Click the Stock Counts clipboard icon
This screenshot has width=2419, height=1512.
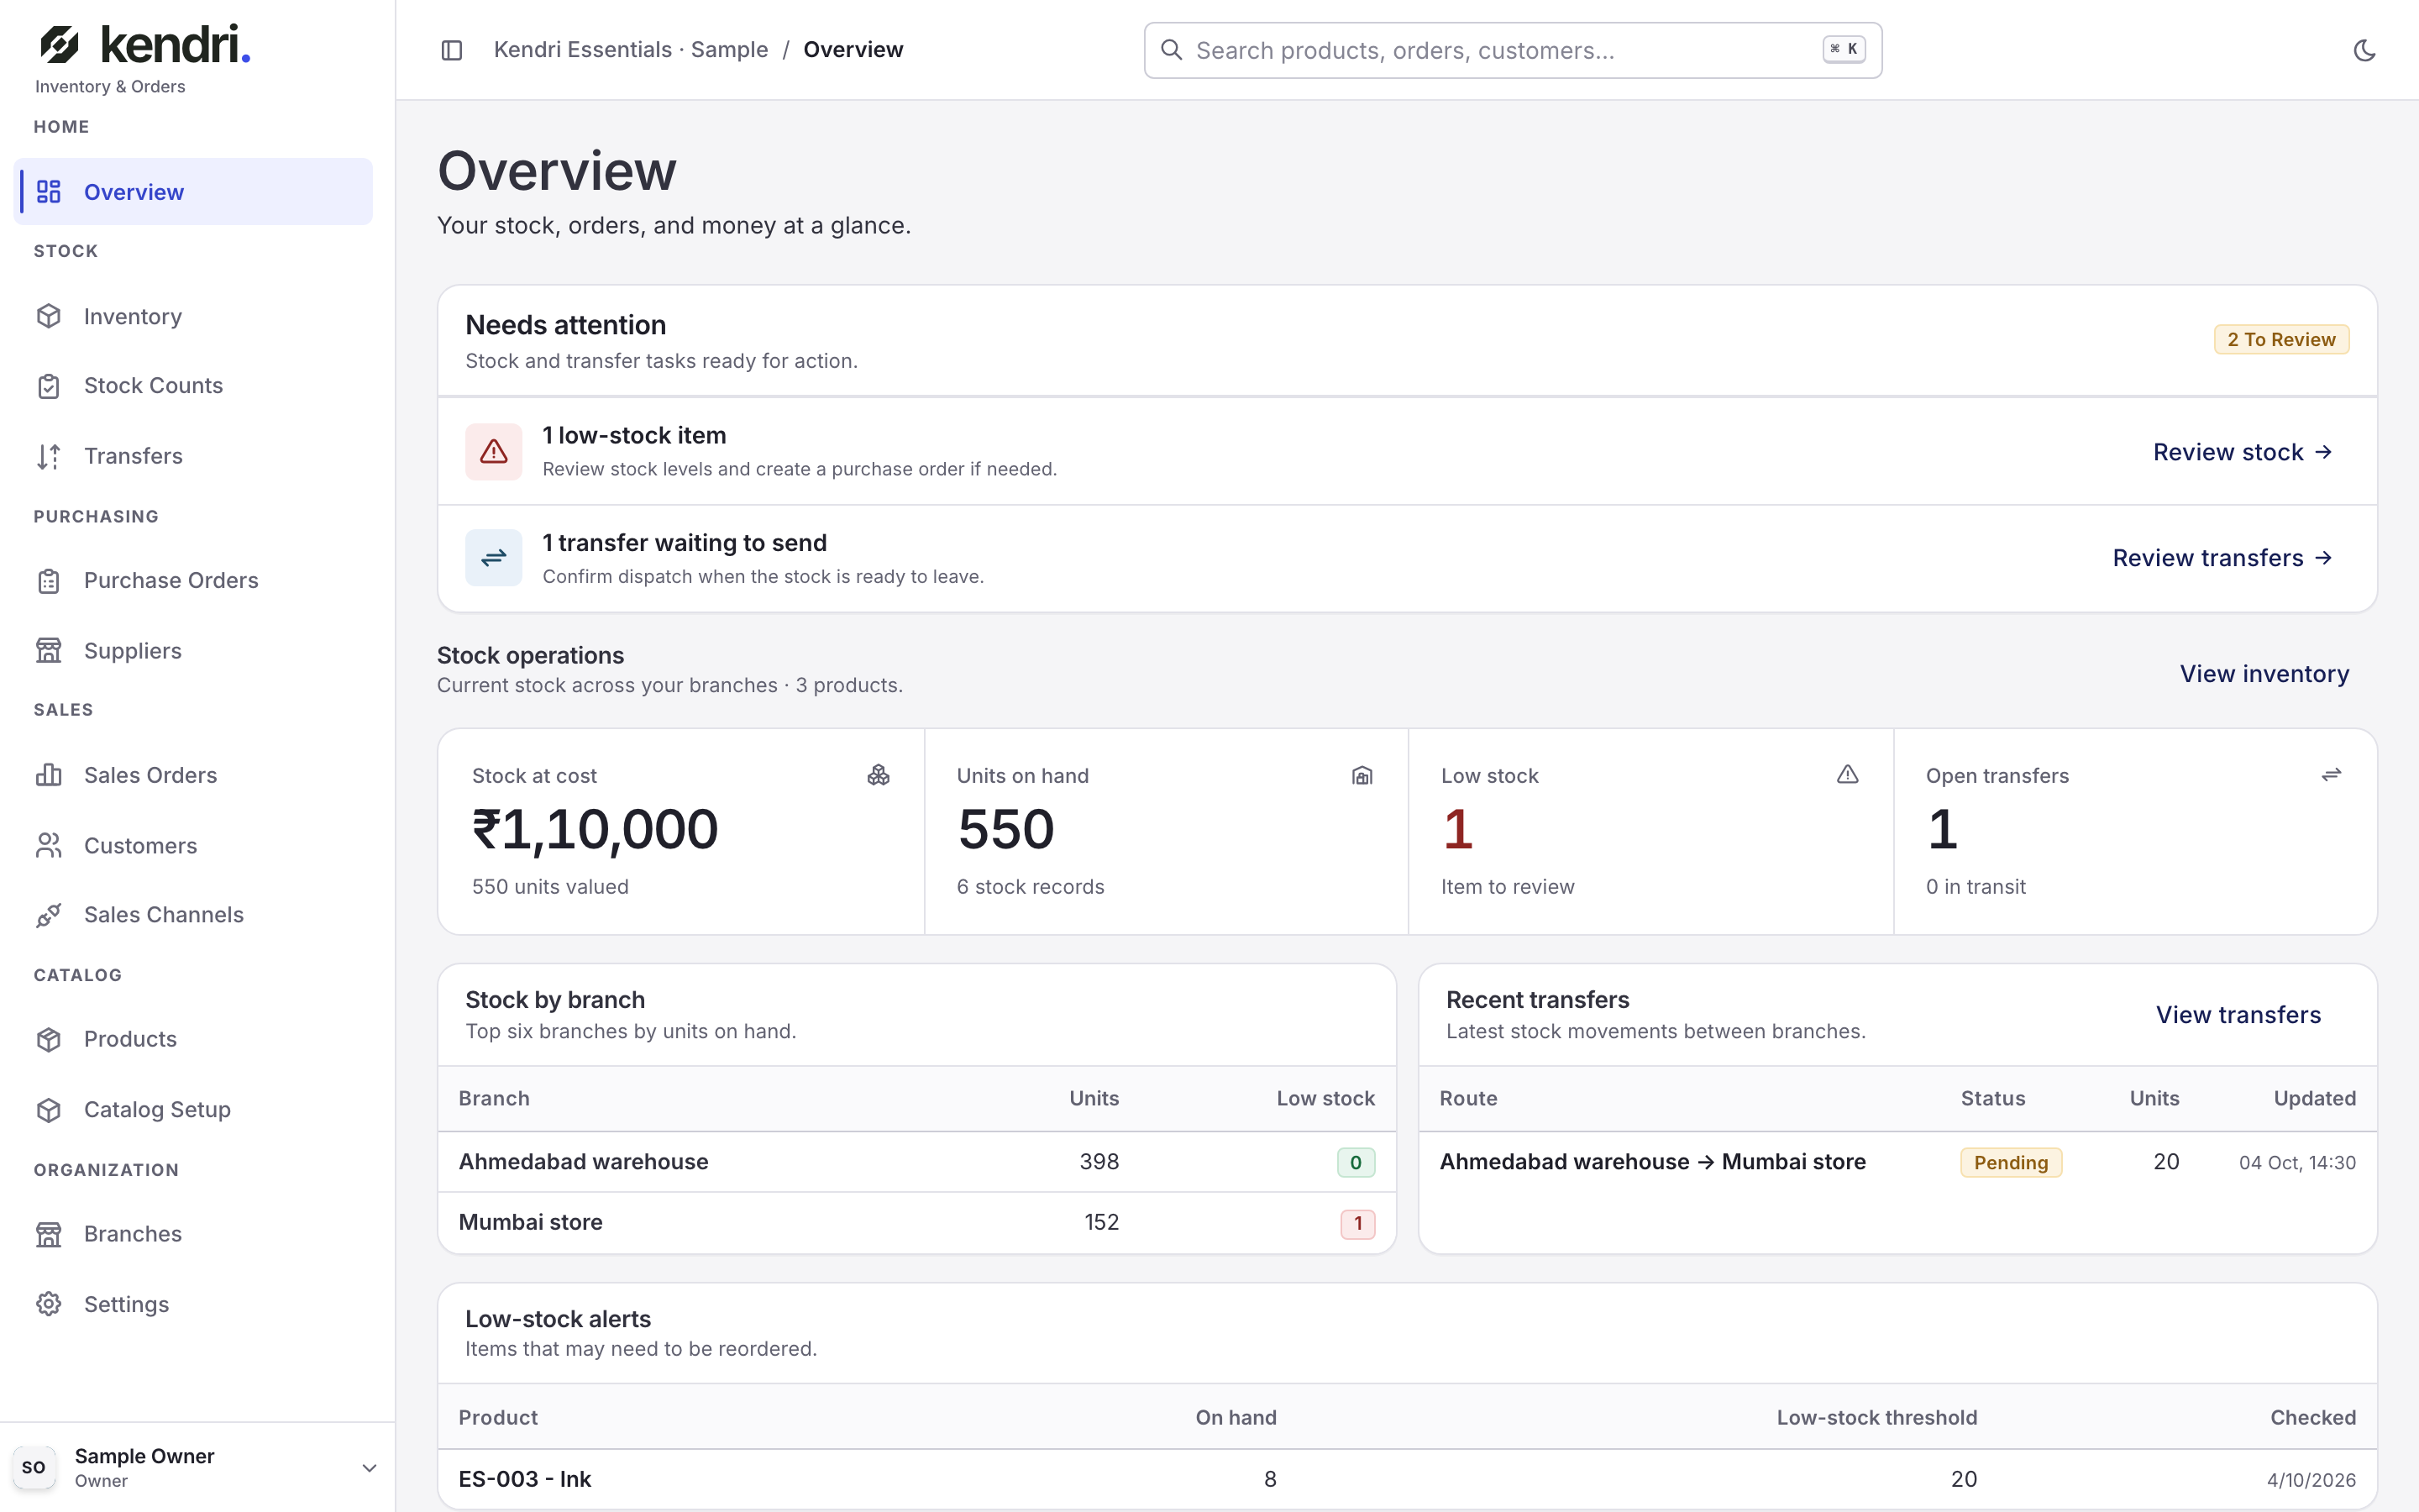(x=49, y=386)
